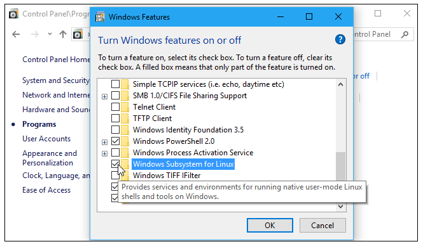Toggle the Windows PowerShell 2.0 checkbox
Viewport: 423px width, 244px height.
coord(116,141)
